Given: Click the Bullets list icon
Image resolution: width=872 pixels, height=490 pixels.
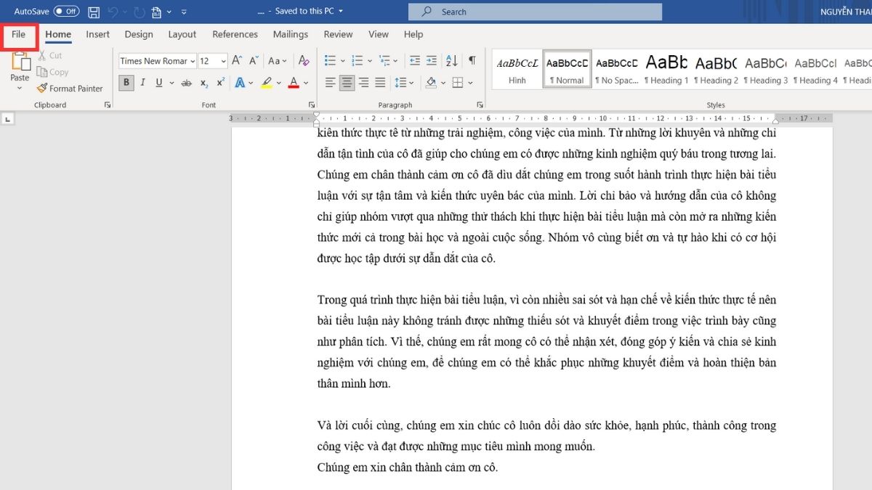Looking at the screenshot, I should coord(330,61).
